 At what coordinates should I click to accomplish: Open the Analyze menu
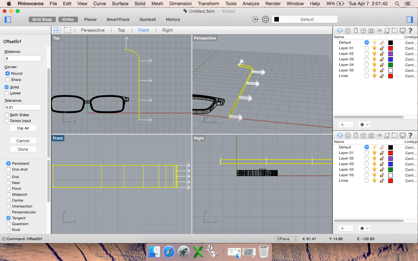[x=251, y=4]
